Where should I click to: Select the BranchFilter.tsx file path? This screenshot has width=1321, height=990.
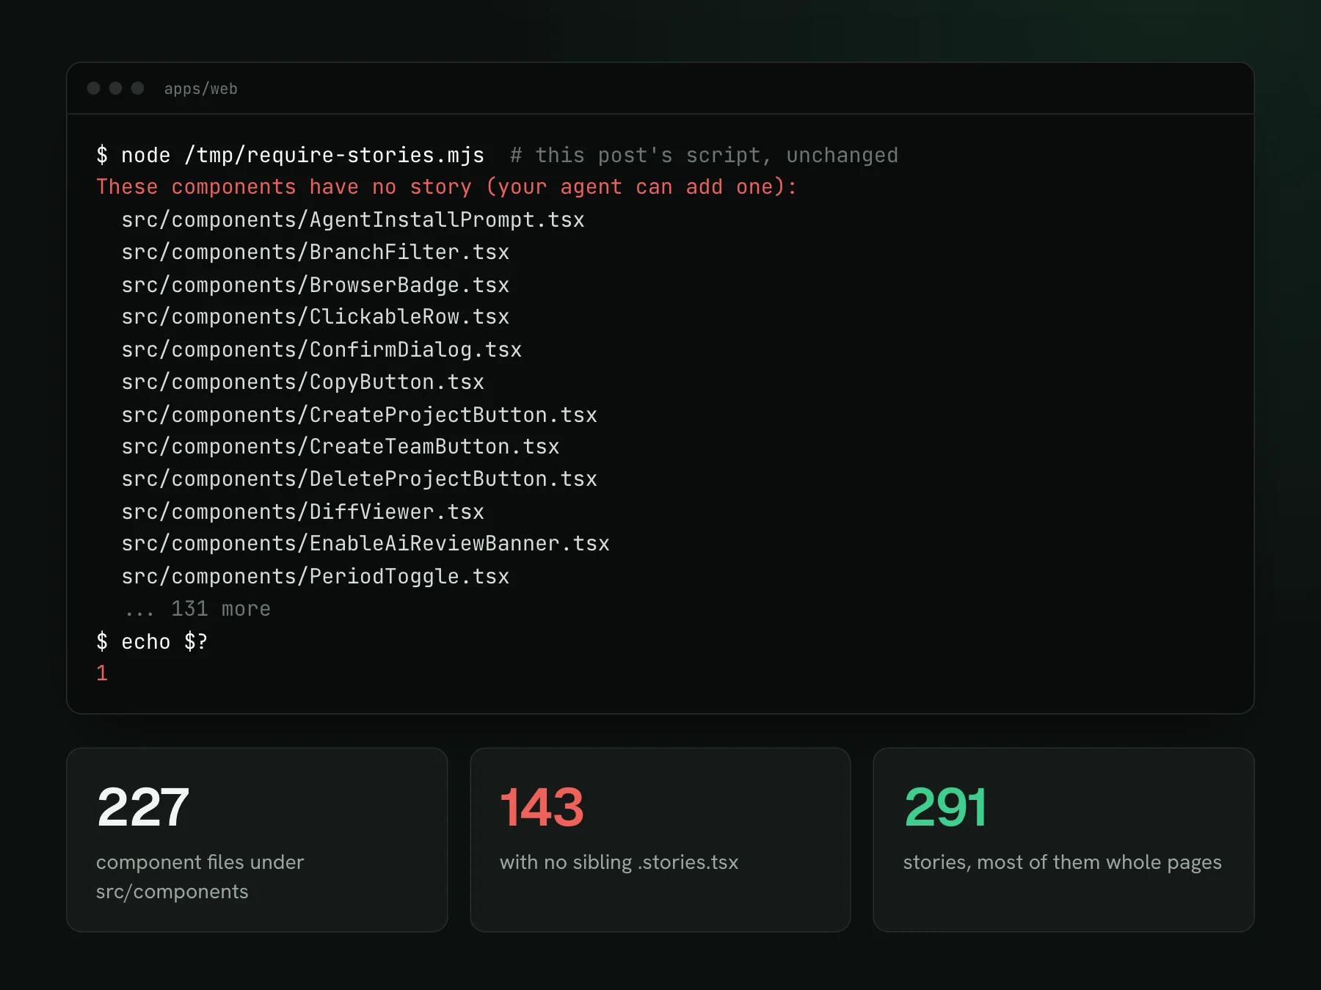click(x=315, y=252)
